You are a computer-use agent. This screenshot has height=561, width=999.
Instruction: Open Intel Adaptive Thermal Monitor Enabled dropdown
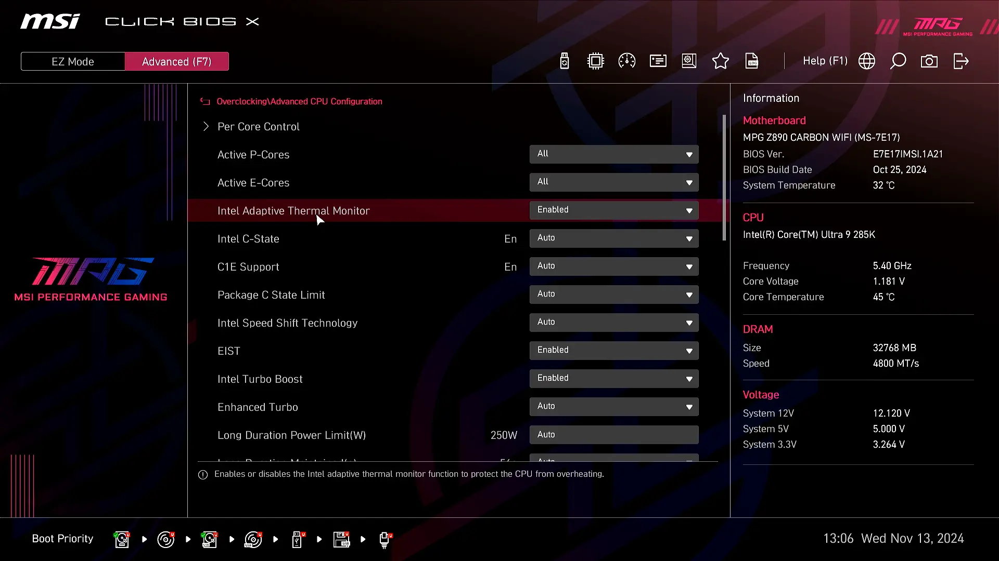[x=613, y=210]
